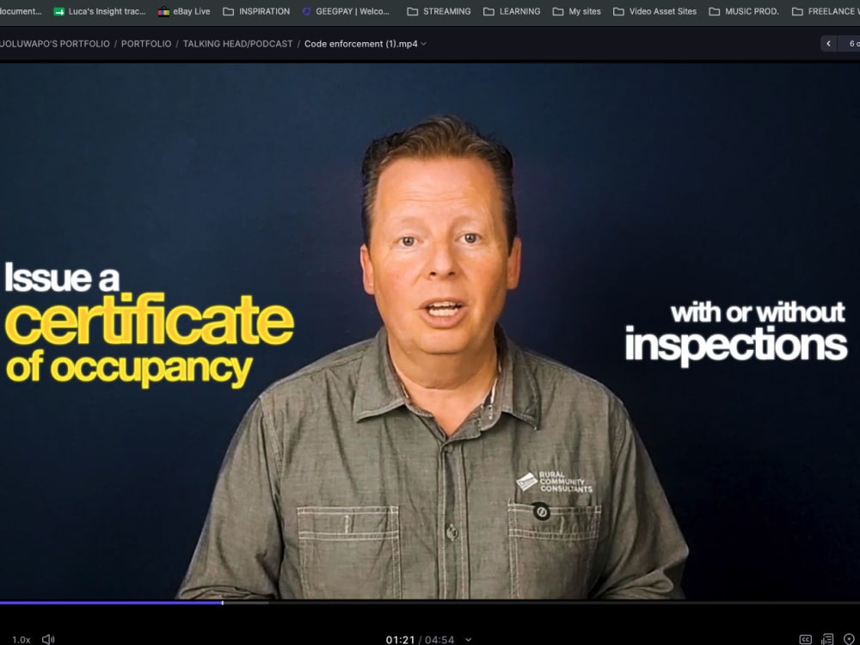Open the INSPIRATION bookmarks folder
The width and height of the screenshot is (860, 645).
256,11
